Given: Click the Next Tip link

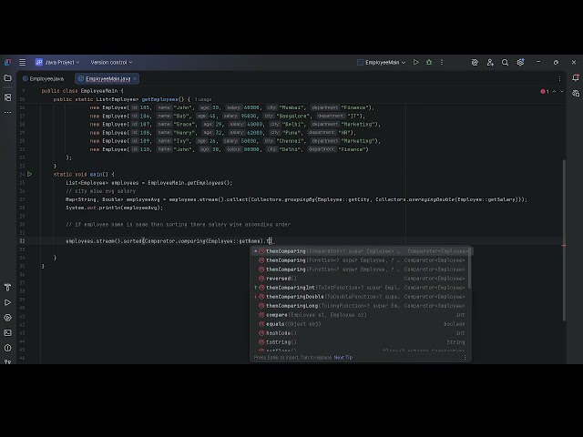Looking at the screenshot, I should tap(343, 358).
